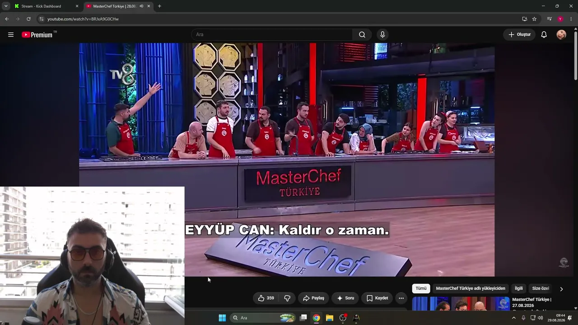The width and height of the screenshot is (578, 325).
Task: Start voice search with microphone icon
Action: [382, 35]
